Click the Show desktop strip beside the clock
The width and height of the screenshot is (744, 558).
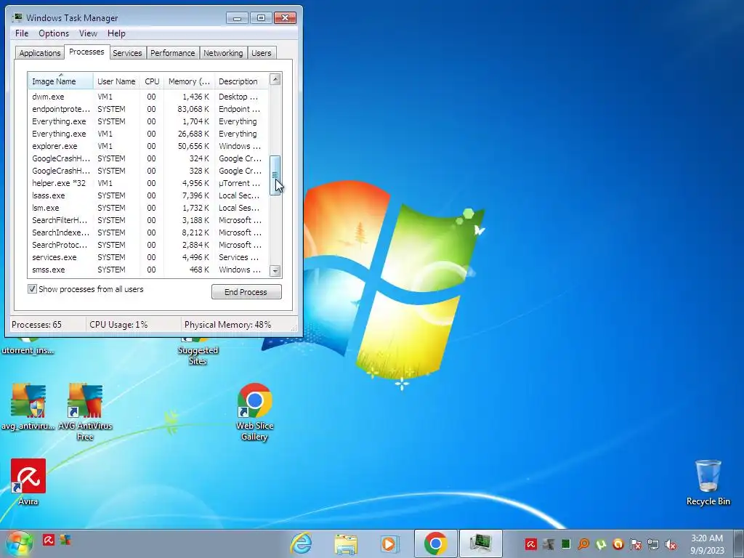point(739,544)
